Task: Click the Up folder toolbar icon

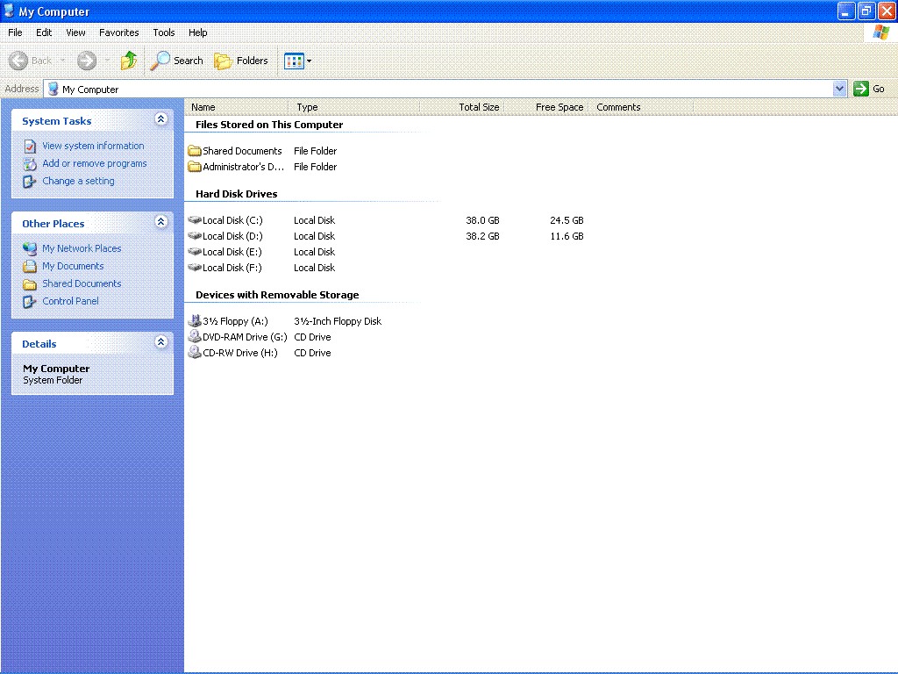Action: pyautogui.click(x=129, y=61)
